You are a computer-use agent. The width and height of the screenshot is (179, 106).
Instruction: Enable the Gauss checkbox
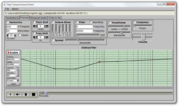click(20, 35)
